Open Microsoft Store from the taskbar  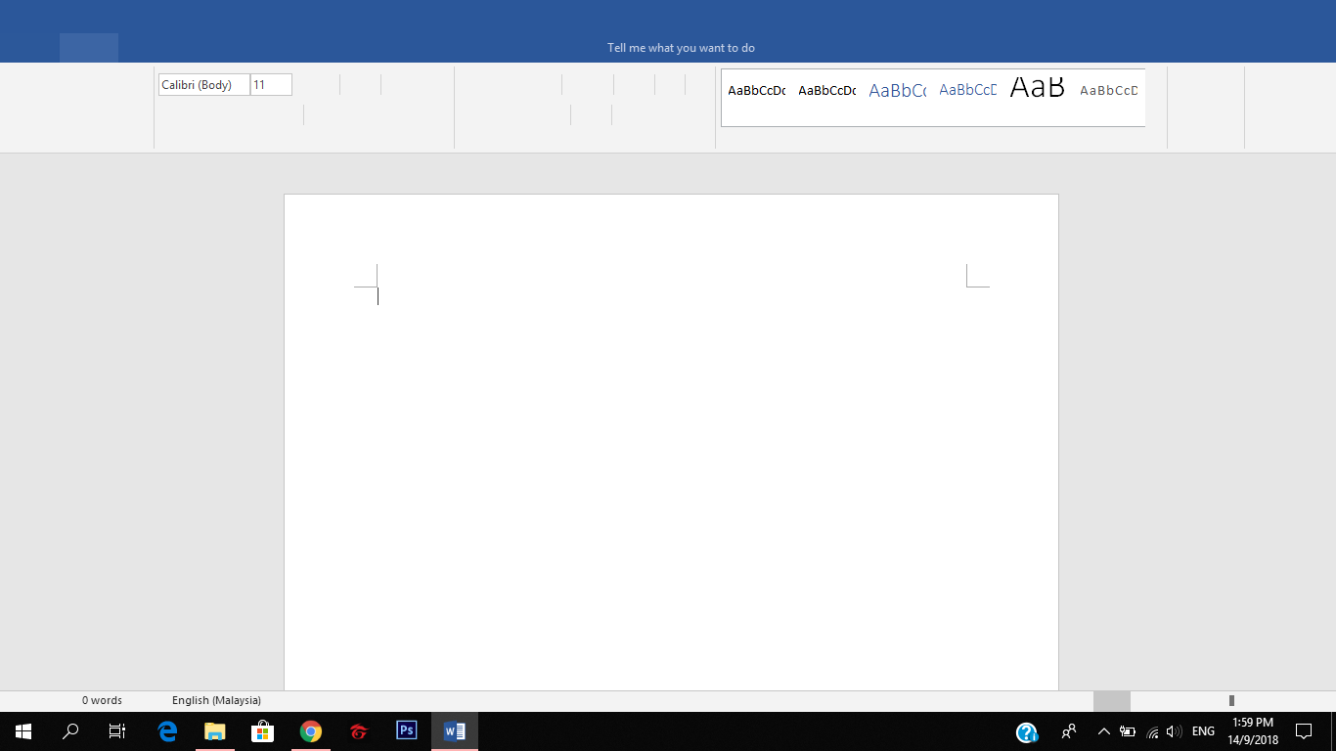click(x=262, y=730)
